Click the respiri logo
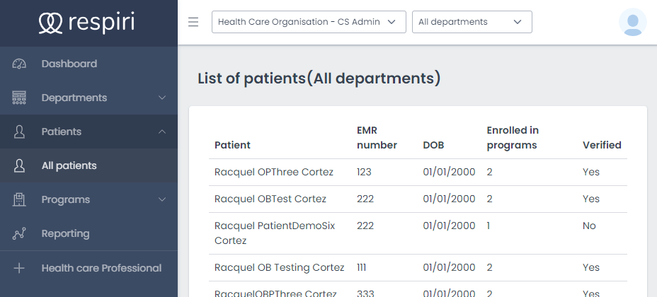657x297 pixels. pyautogui.click(x=86, y=23)
